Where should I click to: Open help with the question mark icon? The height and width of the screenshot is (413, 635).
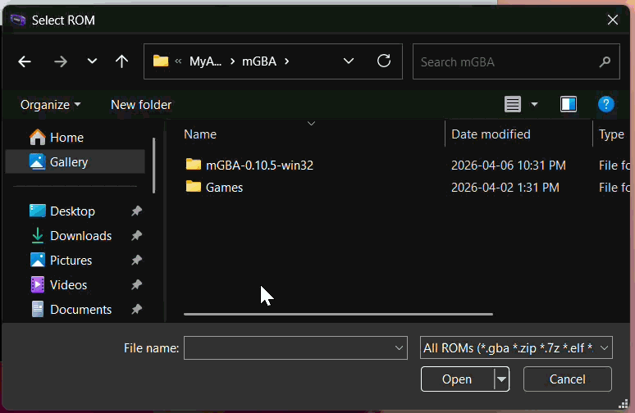point(605,104)
